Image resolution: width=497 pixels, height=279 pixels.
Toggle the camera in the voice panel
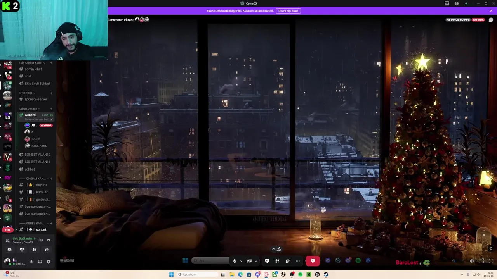pyautogui.click(x=9, y=250)
